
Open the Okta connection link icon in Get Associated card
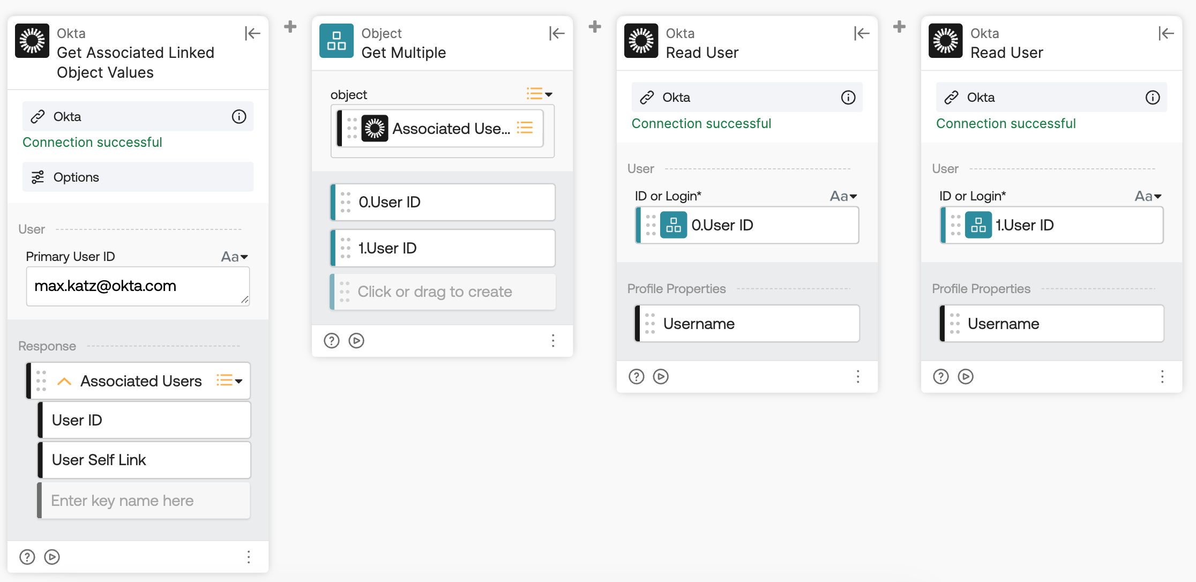pyautogui.click(x=38, y=116)
